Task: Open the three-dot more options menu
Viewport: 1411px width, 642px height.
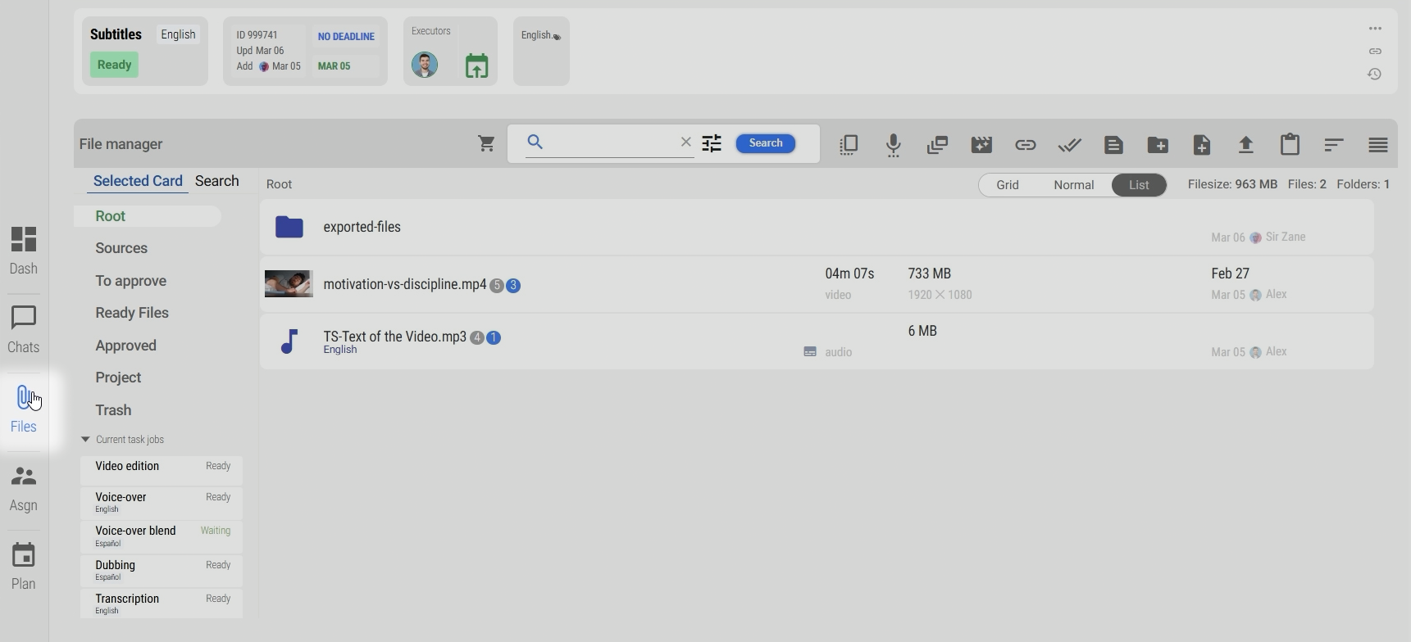Action: click(1375, 29)
